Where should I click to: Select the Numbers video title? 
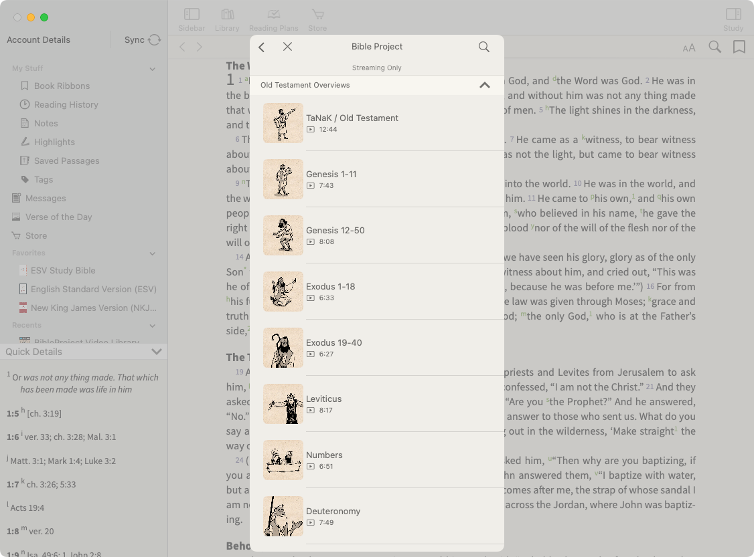click(324, 455)
